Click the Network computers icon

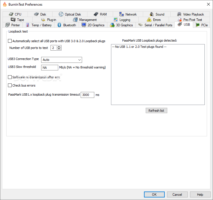[122, 14]
